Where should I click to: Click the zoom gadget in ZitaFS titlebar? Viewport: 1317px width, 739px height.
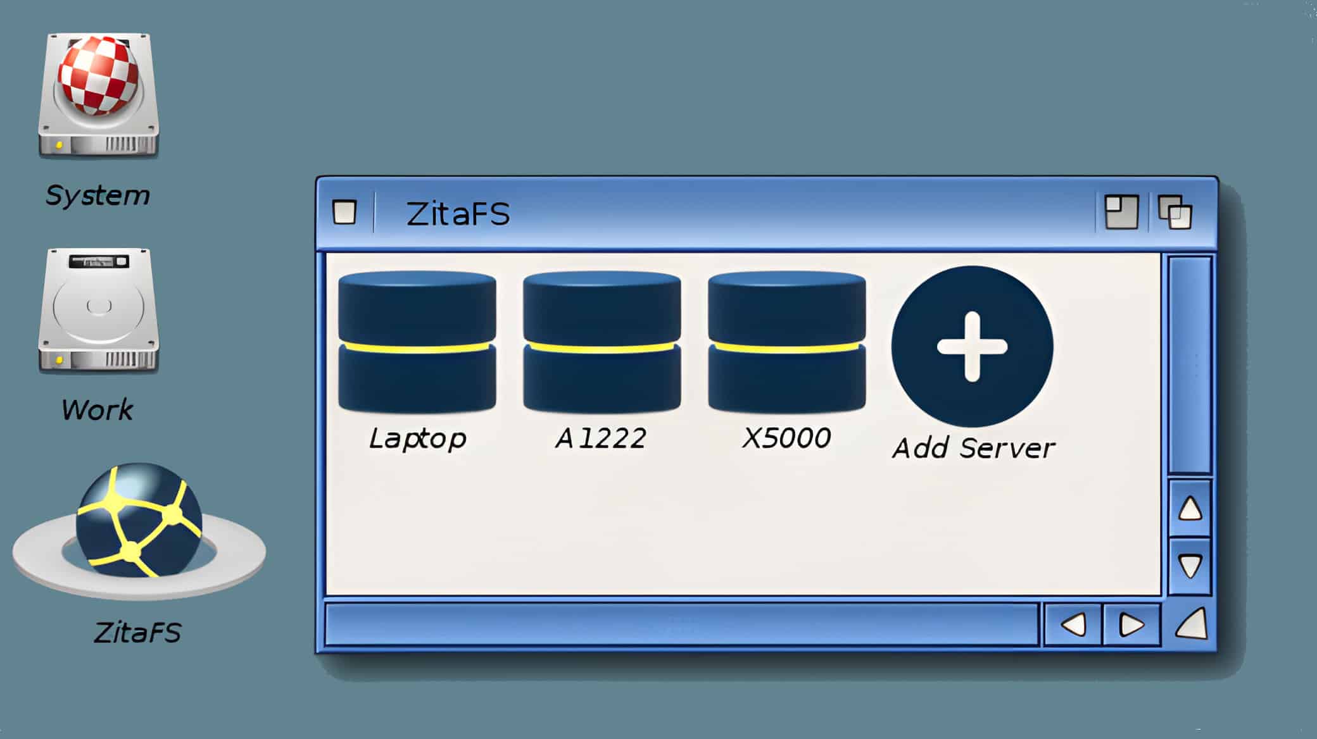(1121, 212)
